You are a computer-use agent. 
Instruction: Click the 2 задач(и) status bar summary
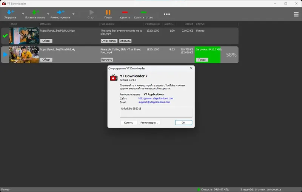(x=261, y=189)
